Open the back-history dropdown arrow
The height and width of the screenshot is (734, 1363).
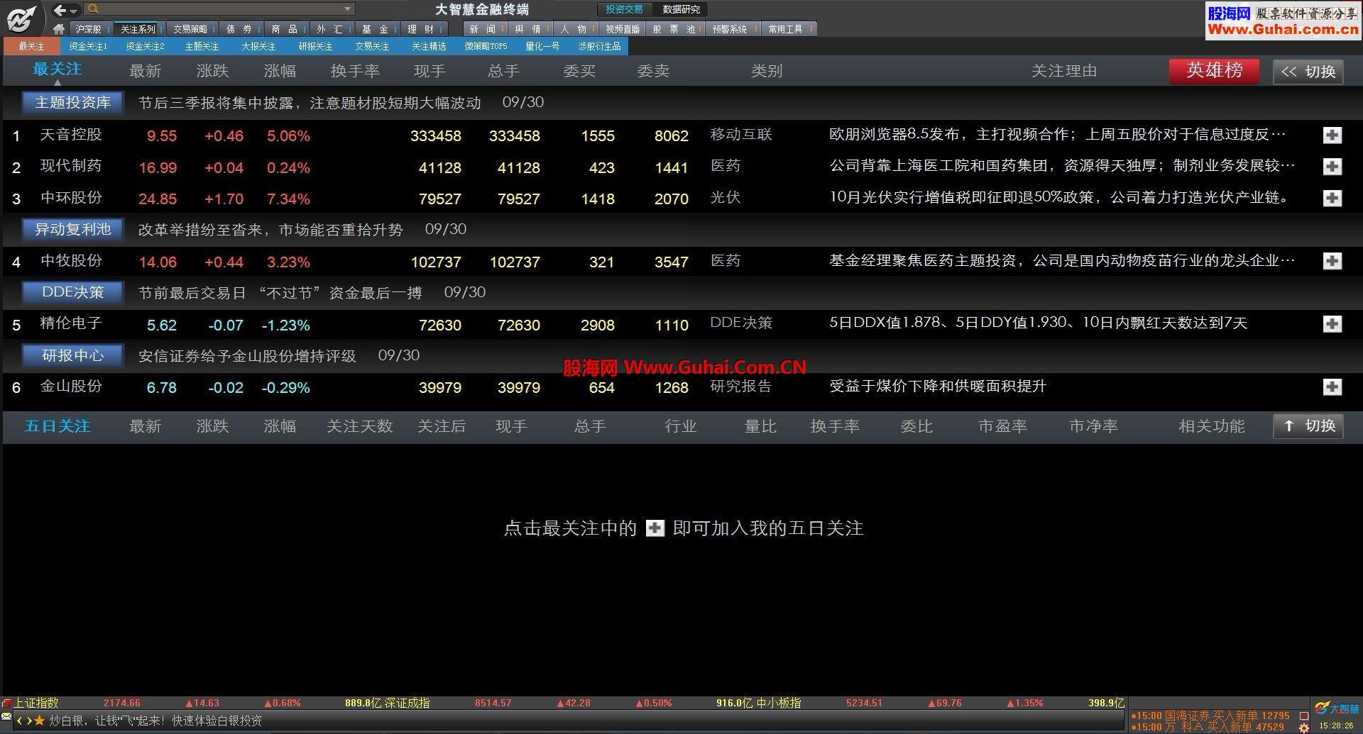point(73,11)
